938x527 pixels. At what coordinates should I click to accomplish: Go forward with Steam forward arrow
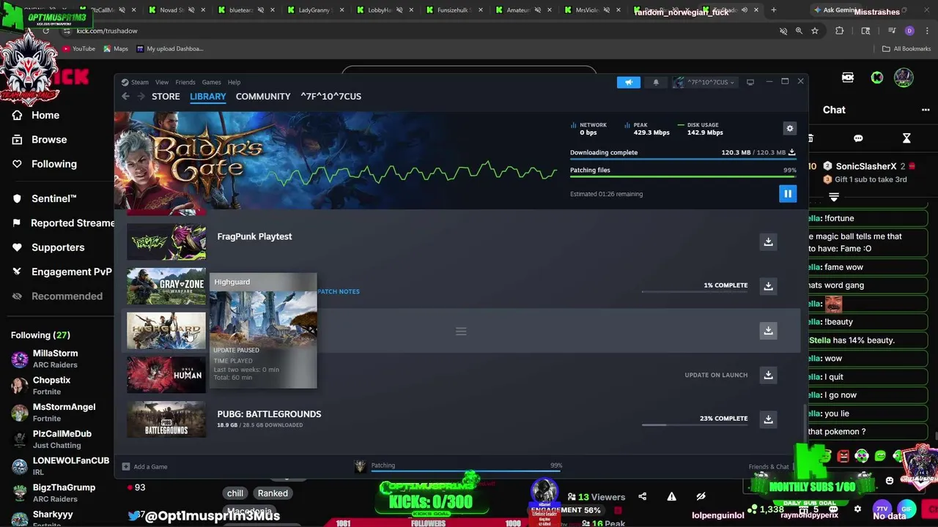tap(141, 97)
